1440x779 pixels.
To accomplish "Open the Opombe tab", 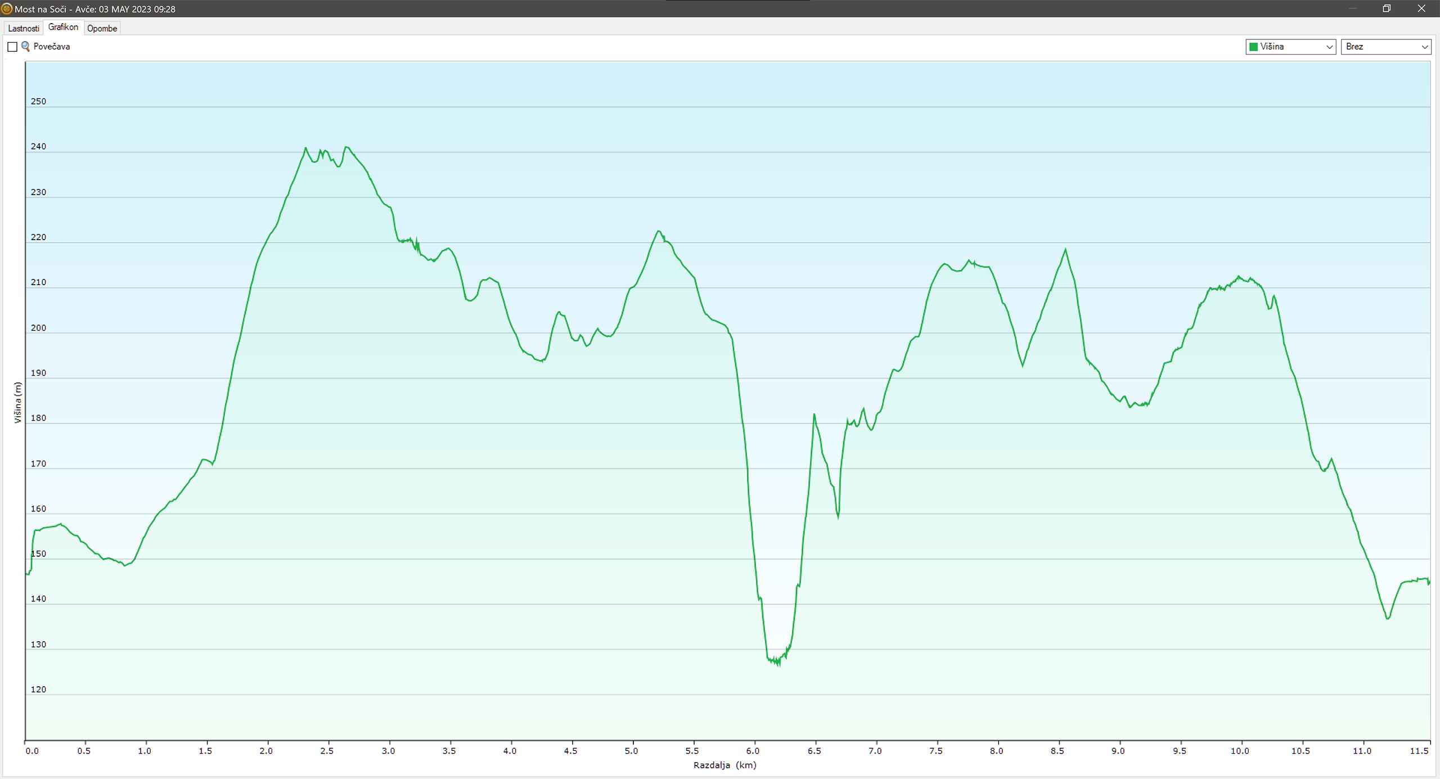I will click(102, 28).
